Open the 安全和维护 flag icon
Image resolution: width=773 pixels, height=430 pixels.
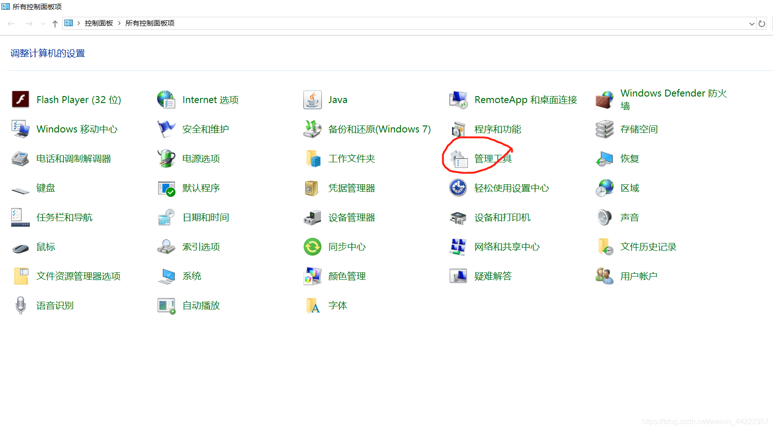[166, 129]
